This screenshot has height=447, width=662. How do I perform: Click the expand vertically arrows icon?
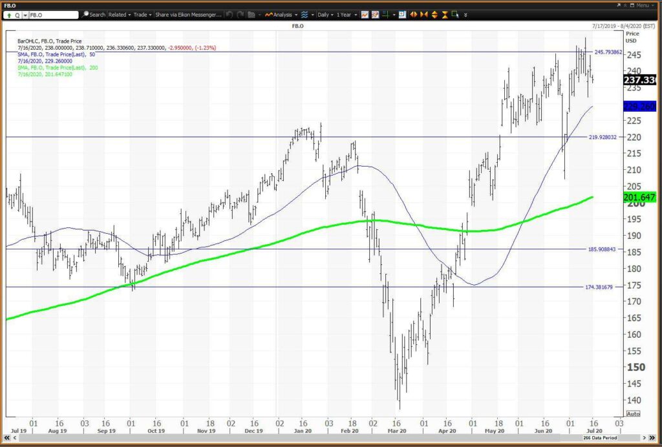click(x=434, y=15)
